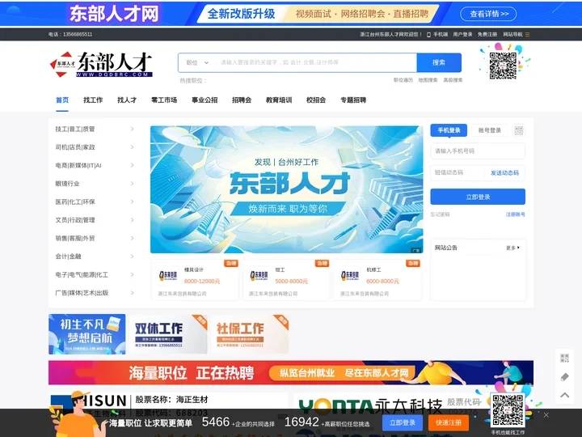Viewport: 582px width, 437px height.
Task: Click the floating sidebar QR code icon
Action: pyautogui.click(x=564, y=359)
